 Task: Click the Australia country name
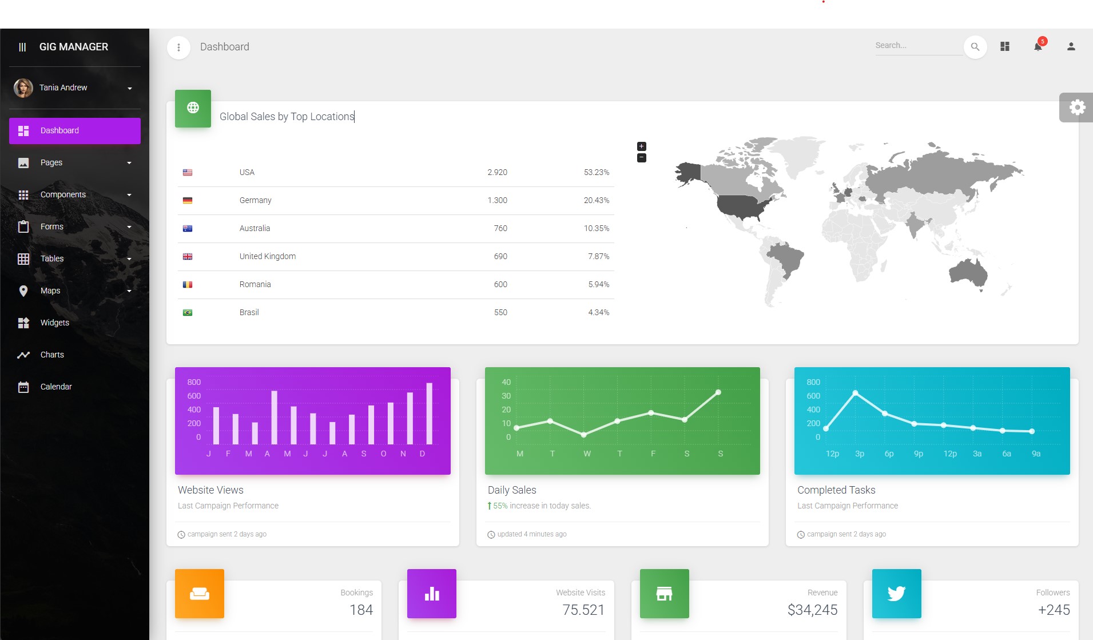tap(255, 228)
